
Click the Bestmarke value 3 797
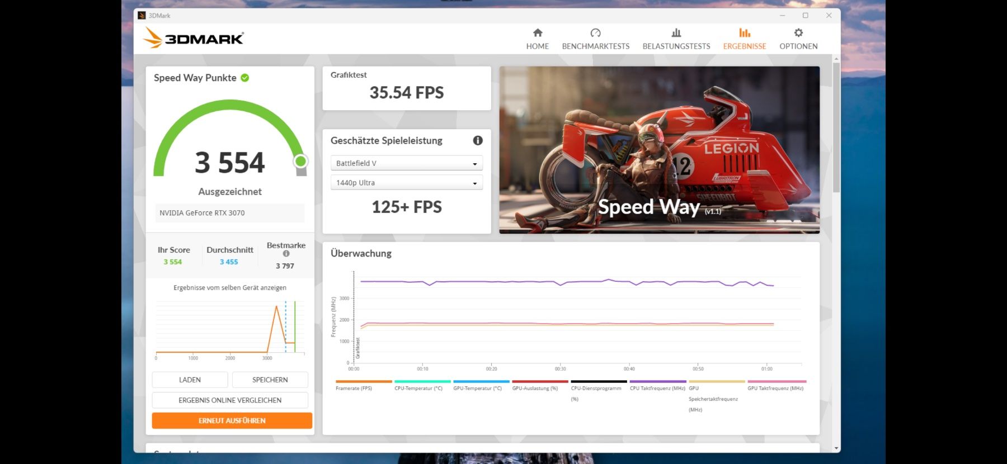285,266
